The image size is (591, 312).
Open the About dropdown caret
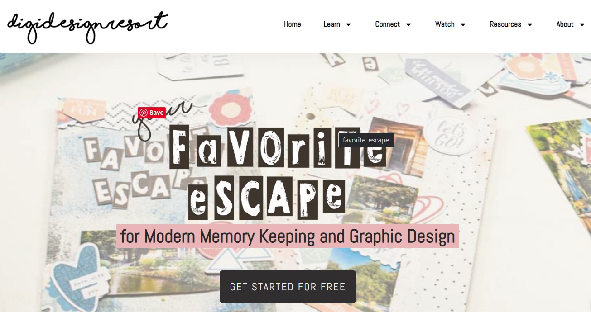coord(582,25)
